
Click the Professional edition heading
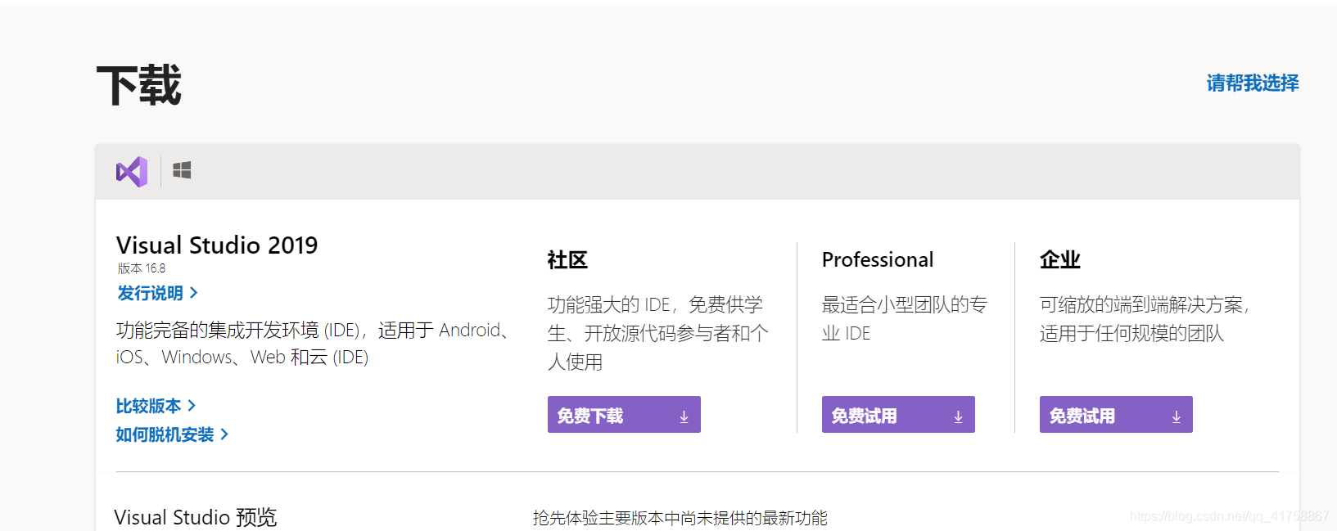[x=878, y=259]
